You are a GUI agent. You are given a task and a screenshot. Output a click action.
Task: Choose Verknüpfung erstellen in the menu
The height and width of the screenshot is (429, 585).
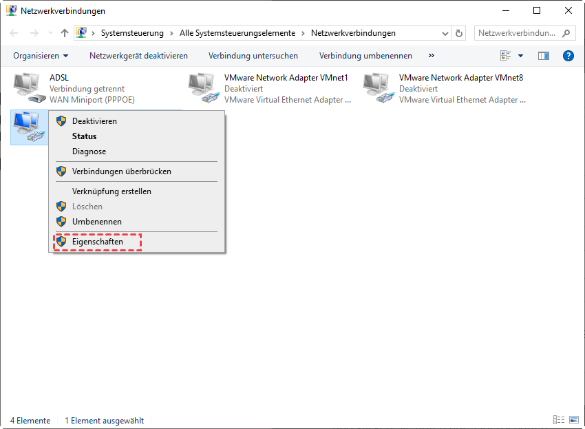[136, 191]
